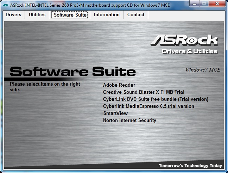The height and width of the screenshot is (173, 228).
Task: Click the large ASRock logo
Action: click(184, 41)
